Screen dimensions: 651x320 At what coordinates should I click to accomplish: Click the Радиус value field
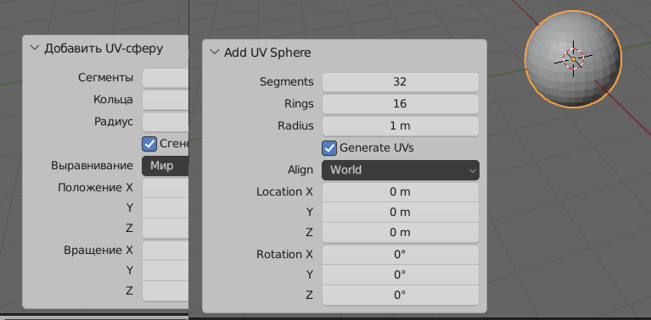point(166,122)
